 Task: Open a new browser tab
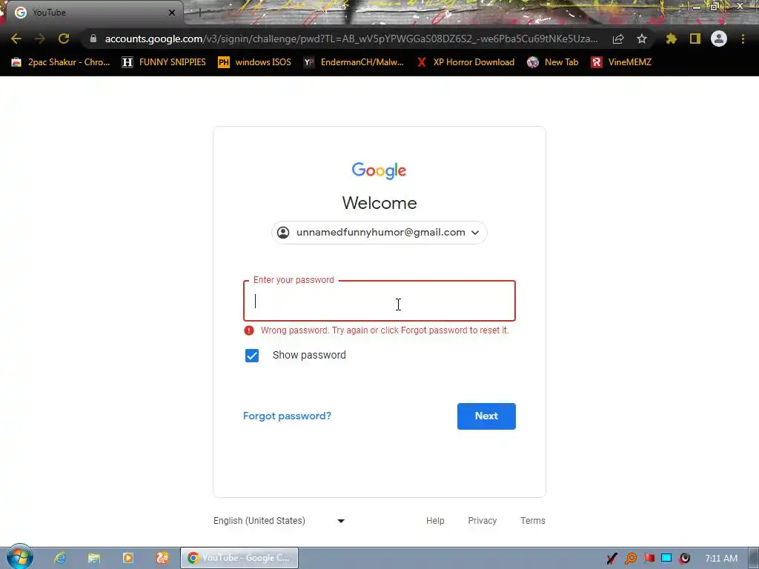coord(200,13)
